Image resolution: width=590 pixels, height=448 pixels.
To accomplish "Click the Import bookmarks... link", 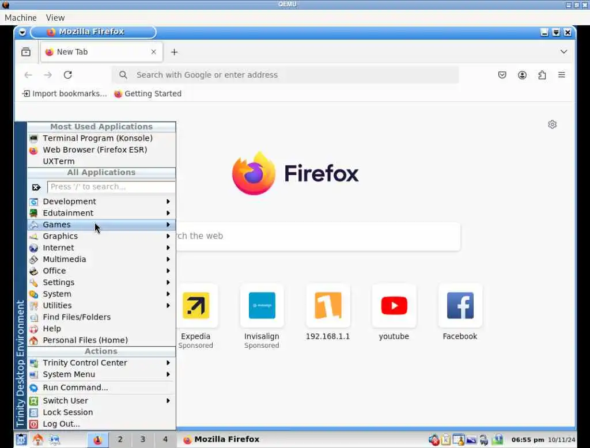I will pyautogui.click(x=65, y=94).
